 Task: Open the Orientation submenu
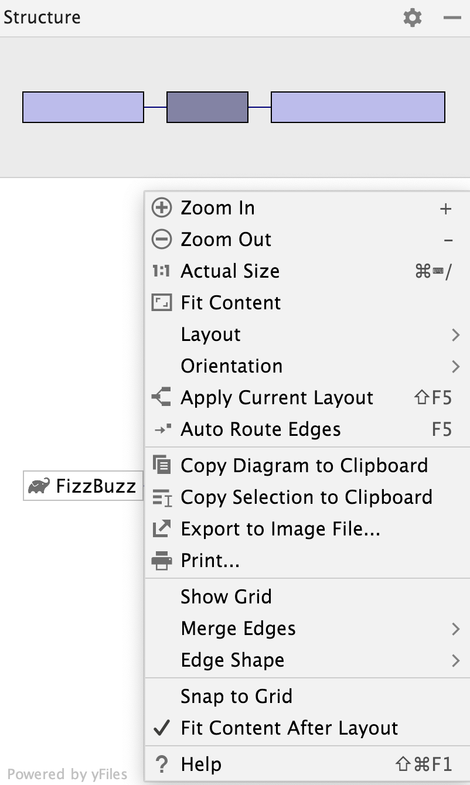pos(231,366)
